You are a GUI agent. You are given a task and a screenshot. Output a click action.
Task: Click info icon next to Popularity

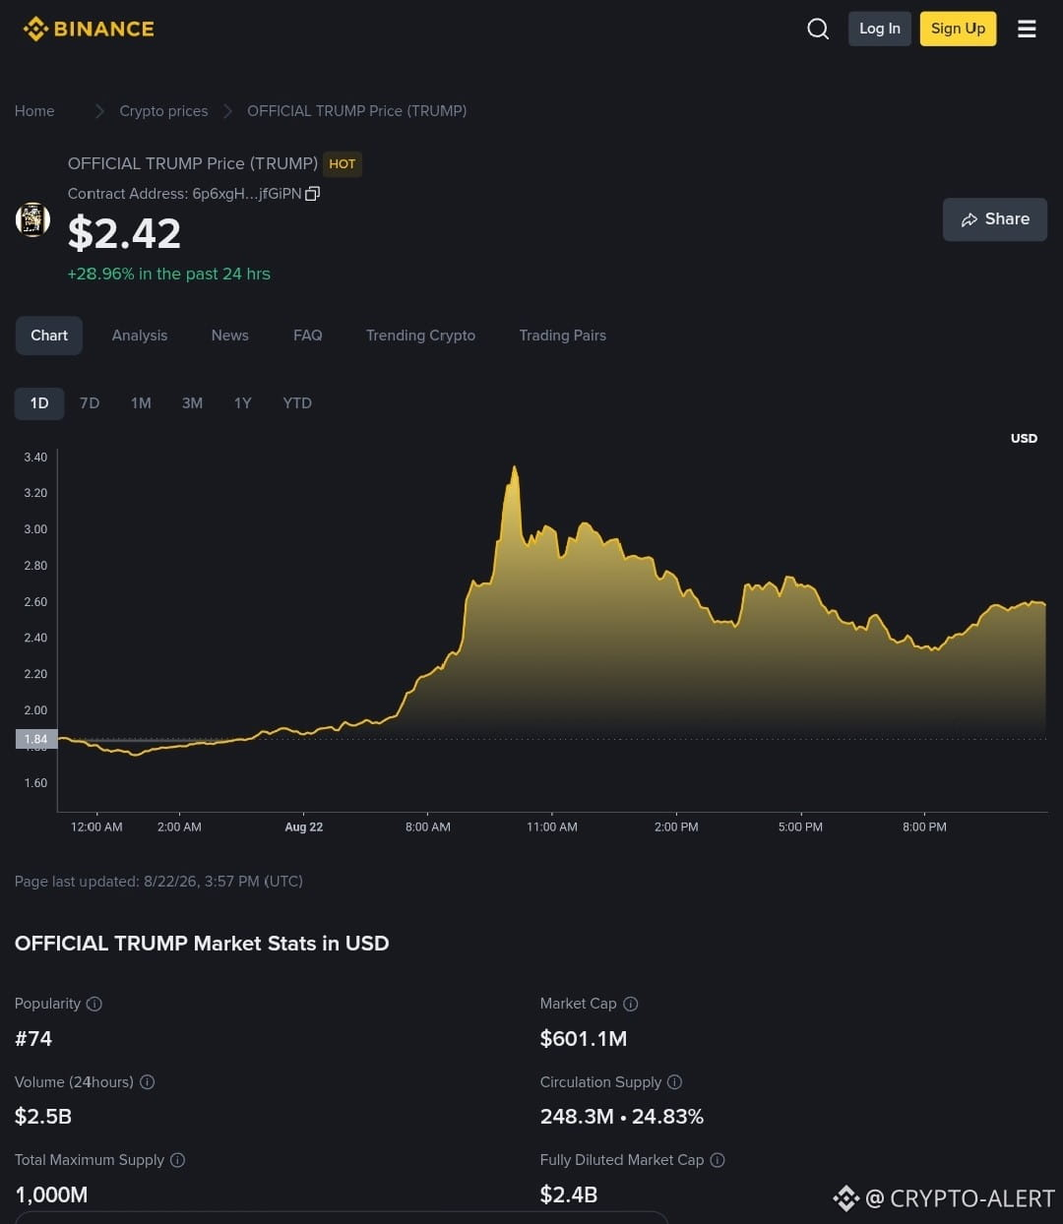(94, 1004)
